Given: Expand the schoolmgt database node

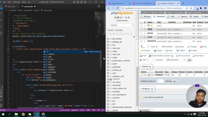Looking at the screenshot, I should pos(108,85).
